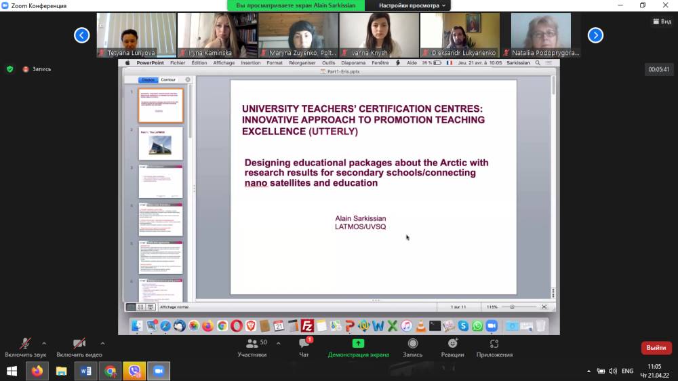Launch Firefox from the Windows taskbar

[37, 371]
